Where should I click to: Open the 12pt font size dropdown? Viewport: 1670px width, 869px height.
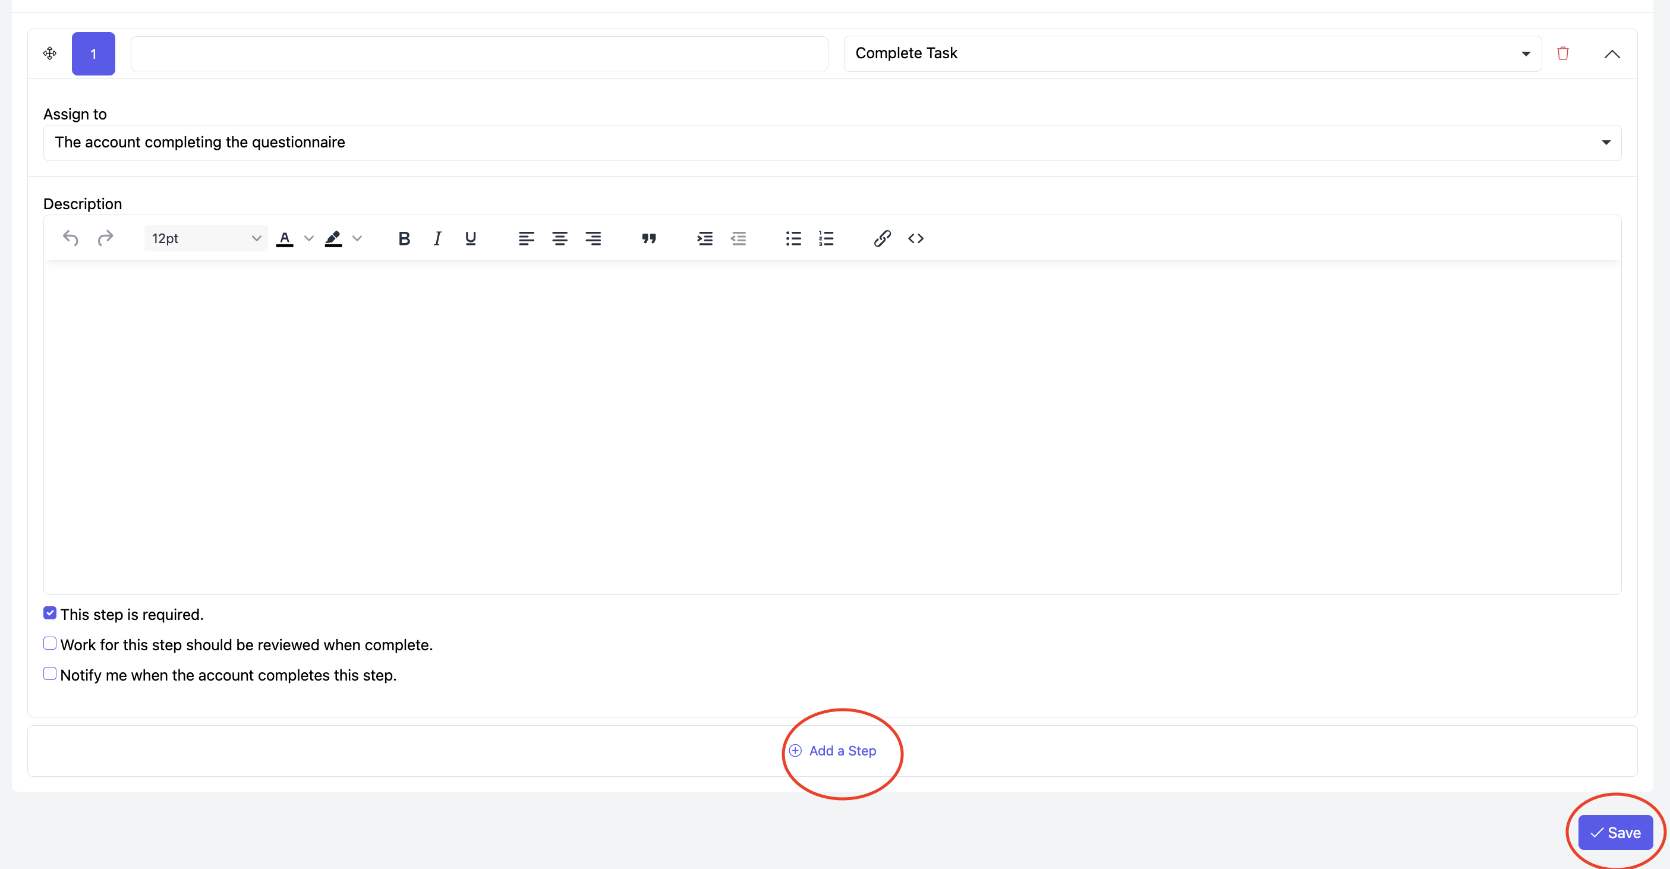(206, 239)
